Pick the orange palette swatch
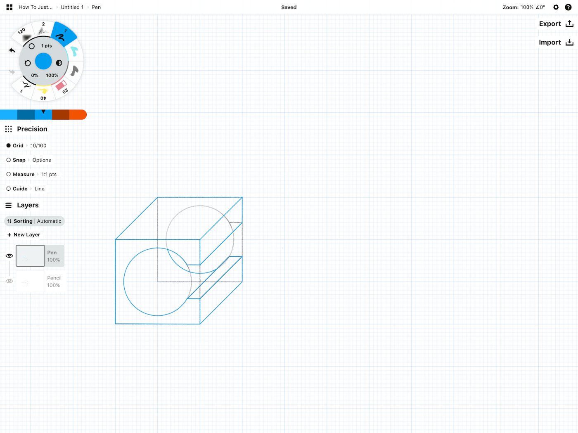 tap(78, 115)
